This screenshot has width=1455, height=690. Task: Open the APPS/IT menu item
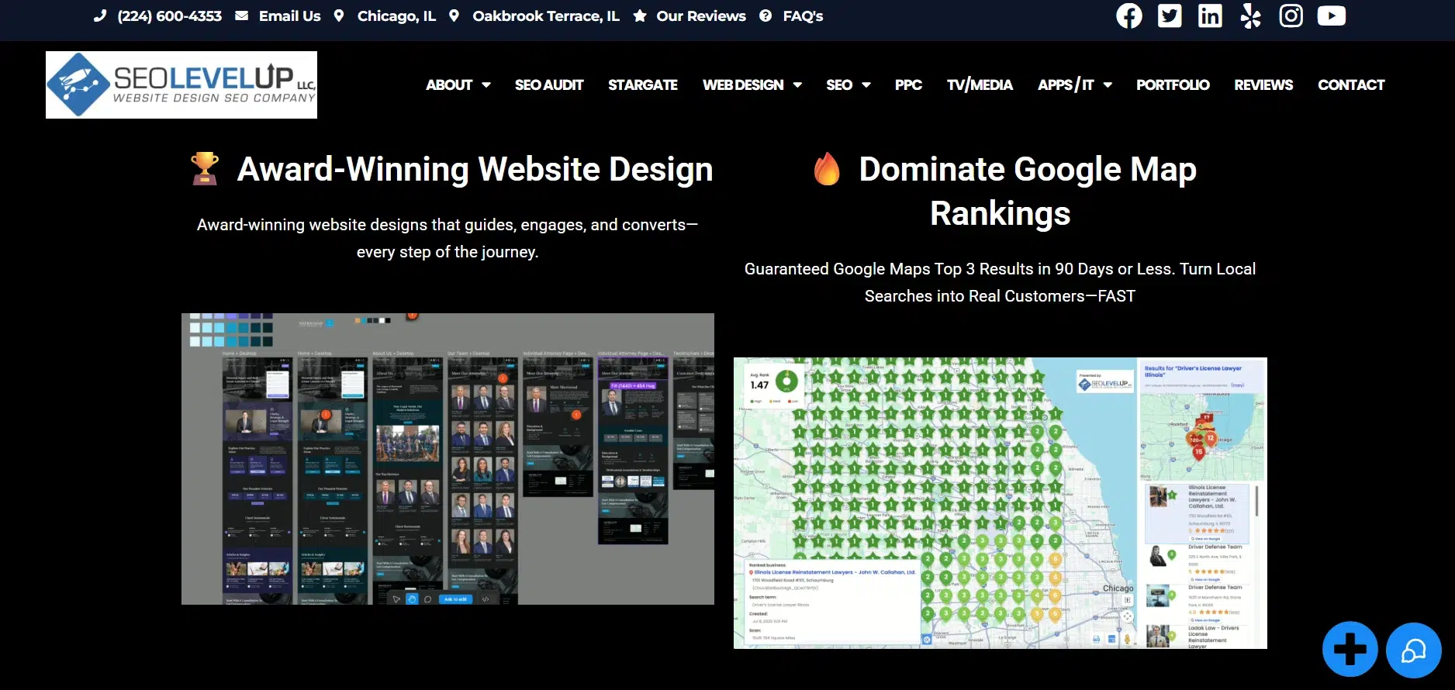tap(1066, 85)
